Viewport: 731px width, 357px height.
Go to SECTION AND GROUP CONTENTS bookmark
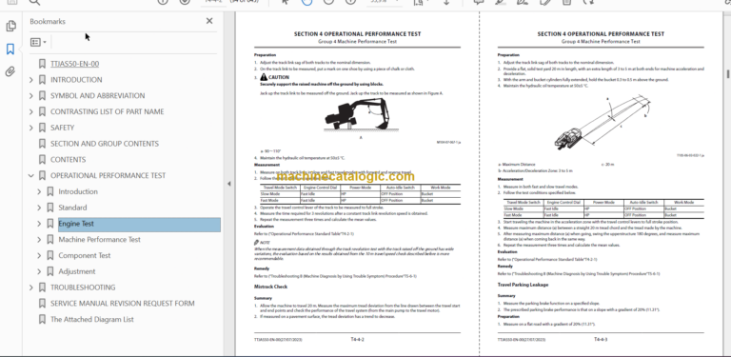pyautogui.click(x=105, y=144)
